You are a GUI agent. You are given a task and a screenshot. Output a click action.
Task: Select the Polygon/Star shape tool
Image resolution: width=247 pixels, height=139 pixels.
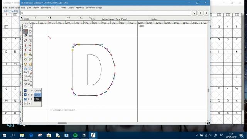coord(30,69)
